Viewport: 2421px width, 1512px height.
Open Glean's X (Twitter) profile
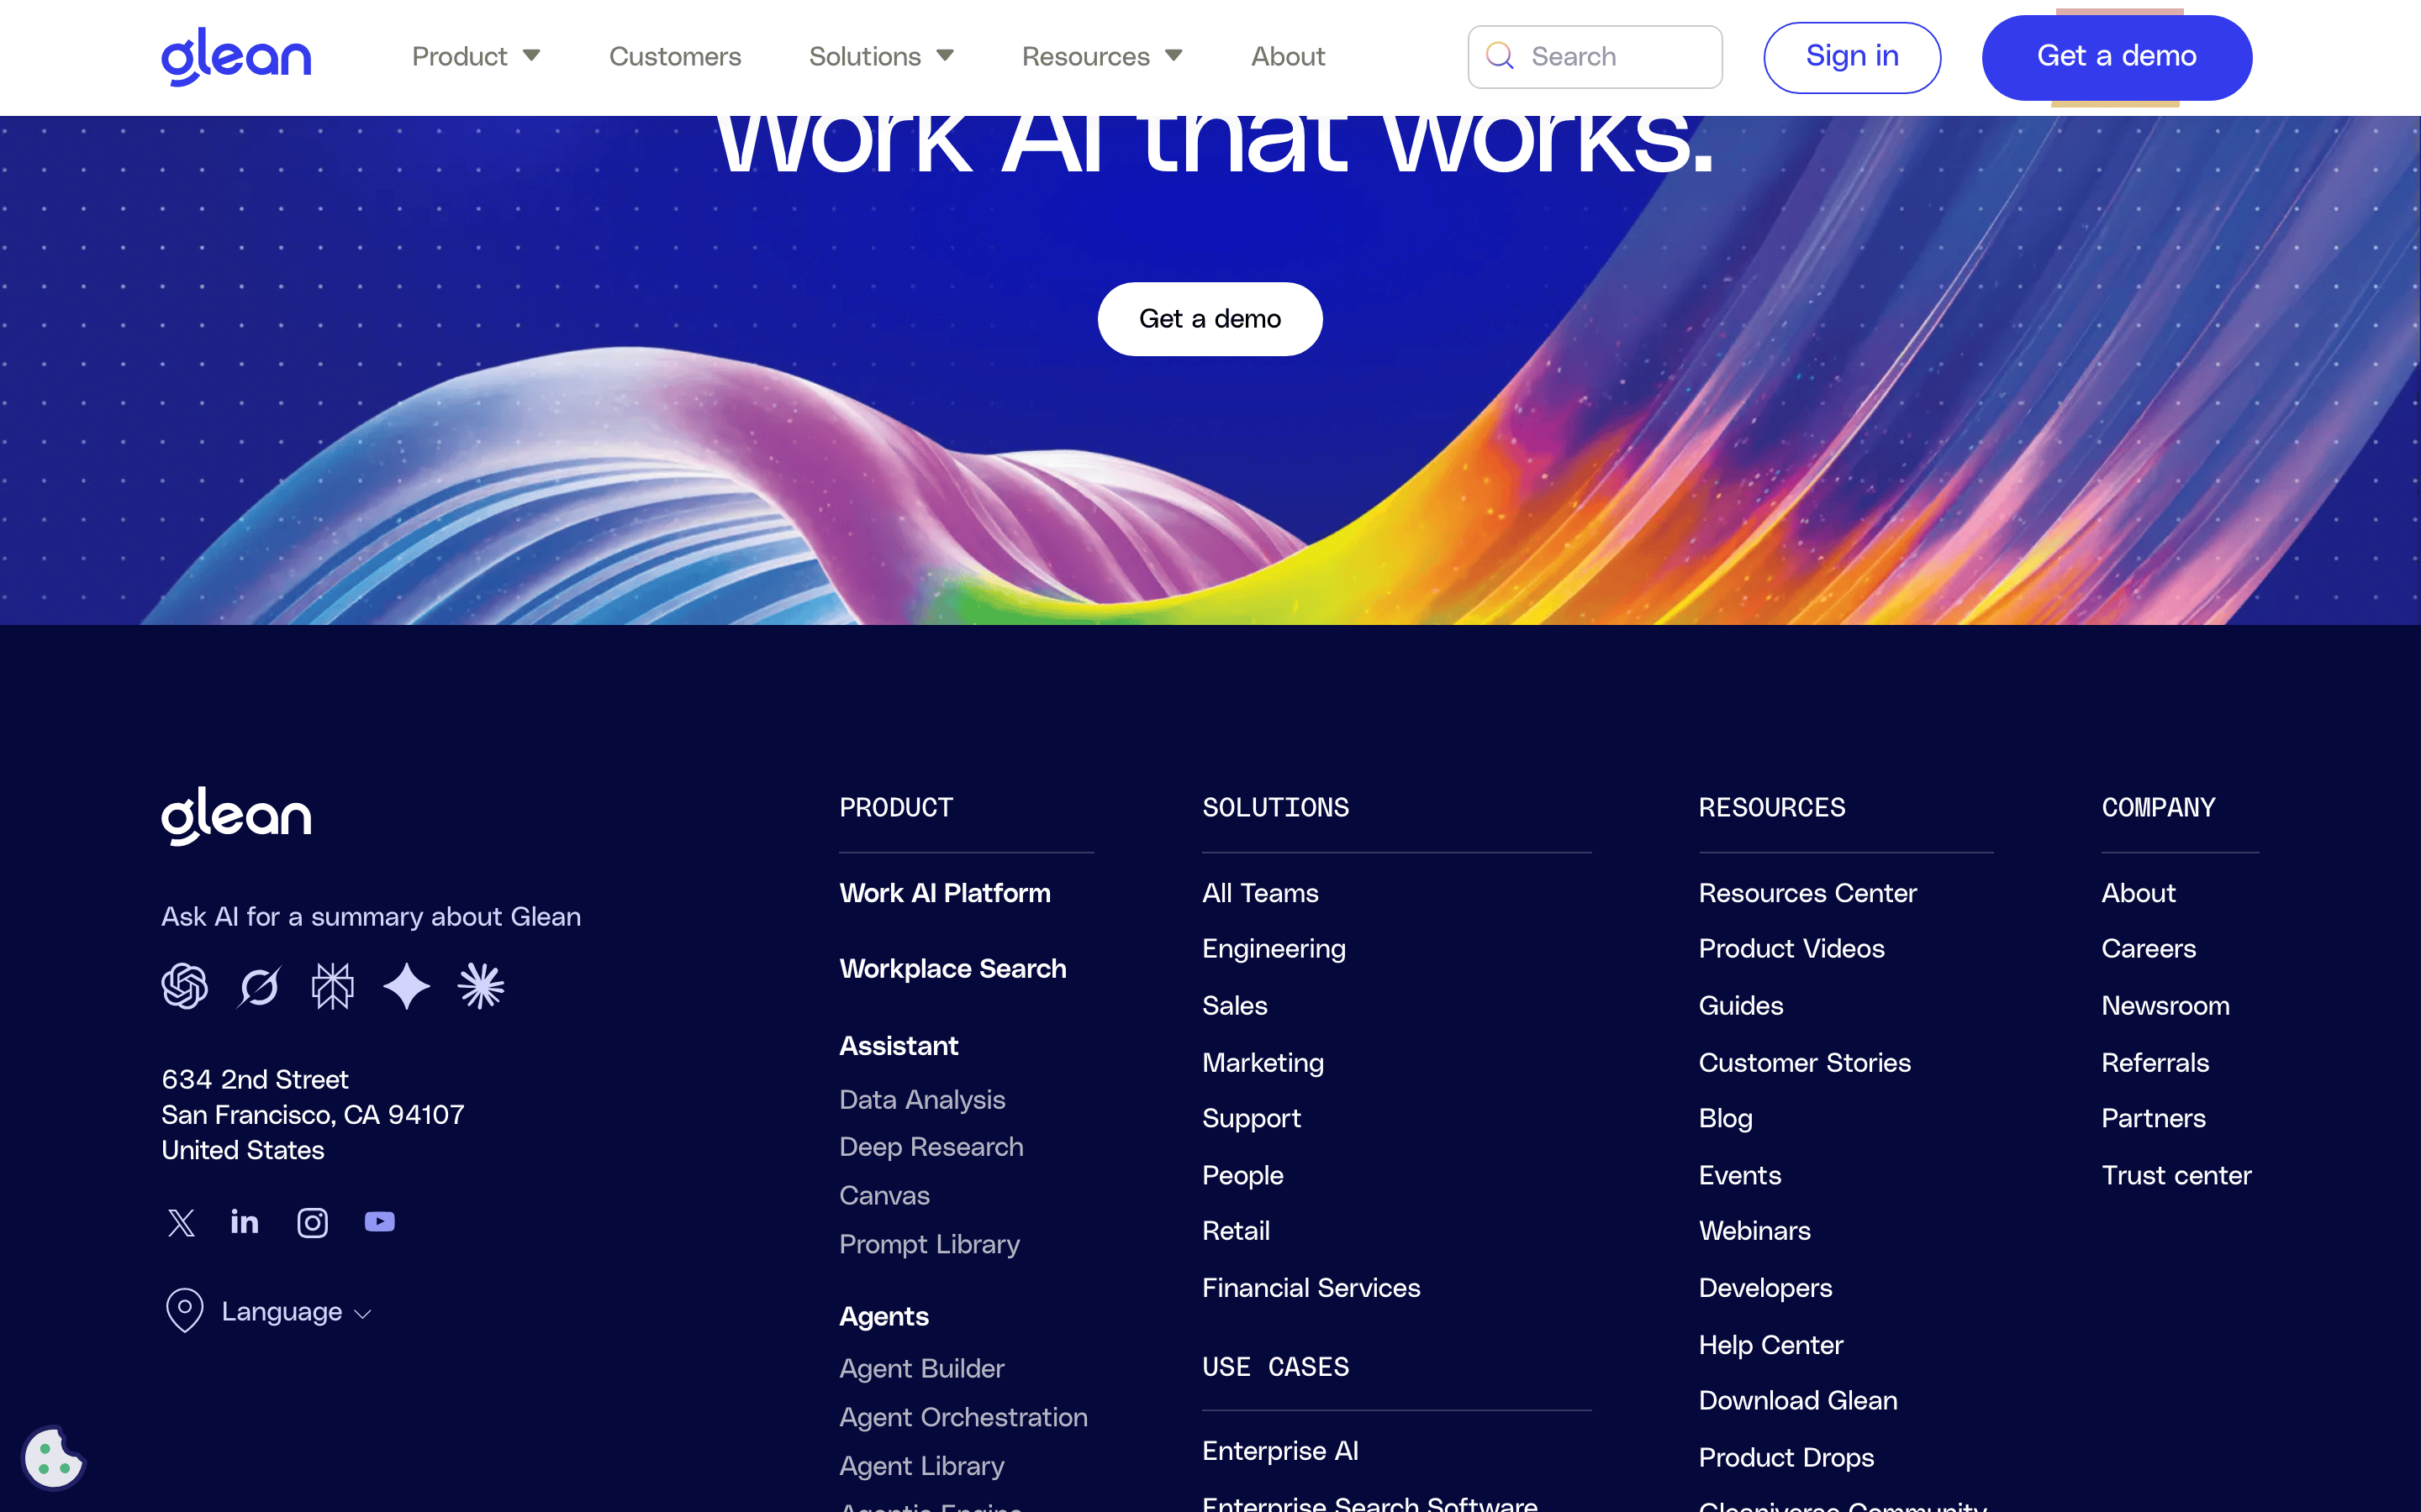[181, 1222]
